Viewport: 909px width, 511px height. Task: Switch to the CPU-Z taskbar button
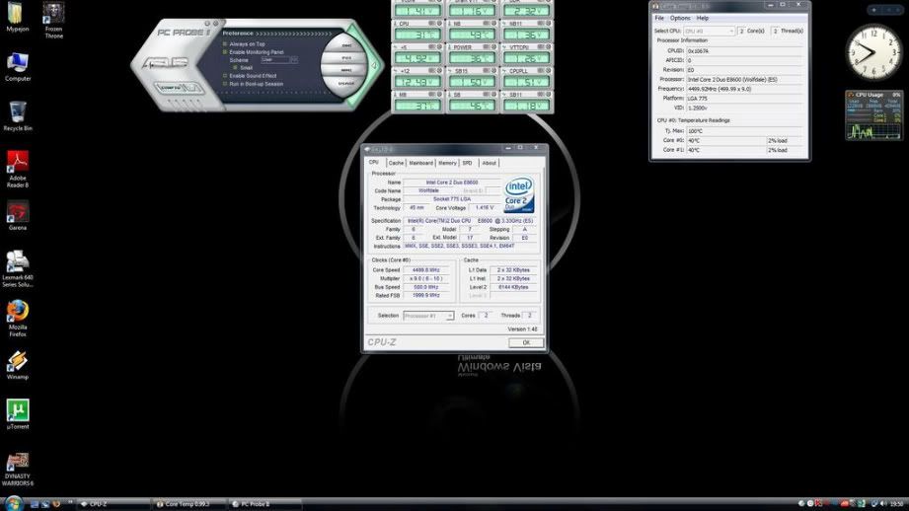tap(114, 504)
